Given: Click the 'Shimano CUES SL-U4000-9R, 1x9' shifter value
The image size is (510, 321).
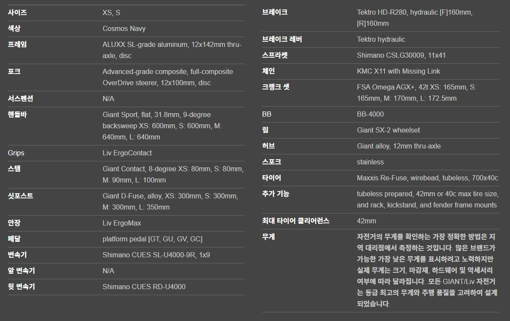Looking at the screenshot, I should pos(156,255).
